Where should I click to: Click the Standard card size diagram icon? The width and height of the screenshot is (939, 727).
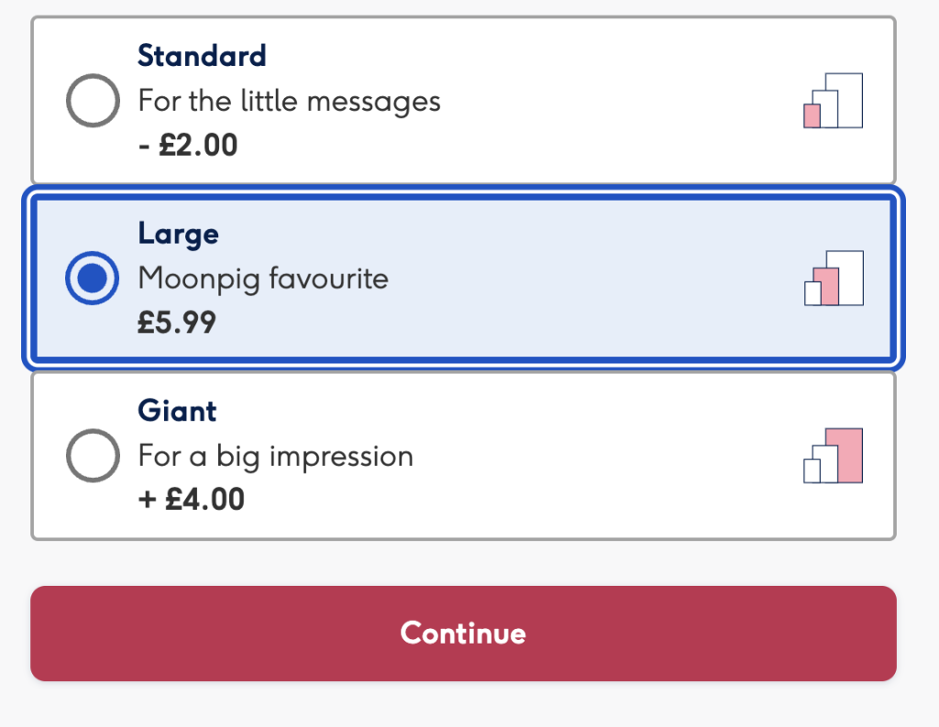[x=834, y=101]
